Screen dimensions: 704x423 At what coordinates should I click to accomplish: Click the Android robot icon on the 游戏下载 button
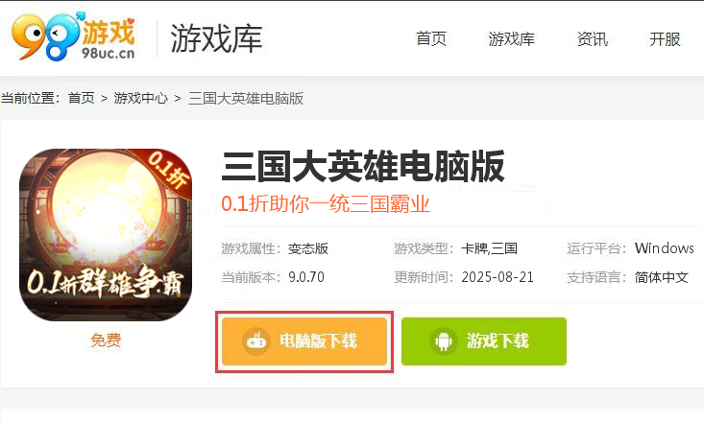click(444, 341)
